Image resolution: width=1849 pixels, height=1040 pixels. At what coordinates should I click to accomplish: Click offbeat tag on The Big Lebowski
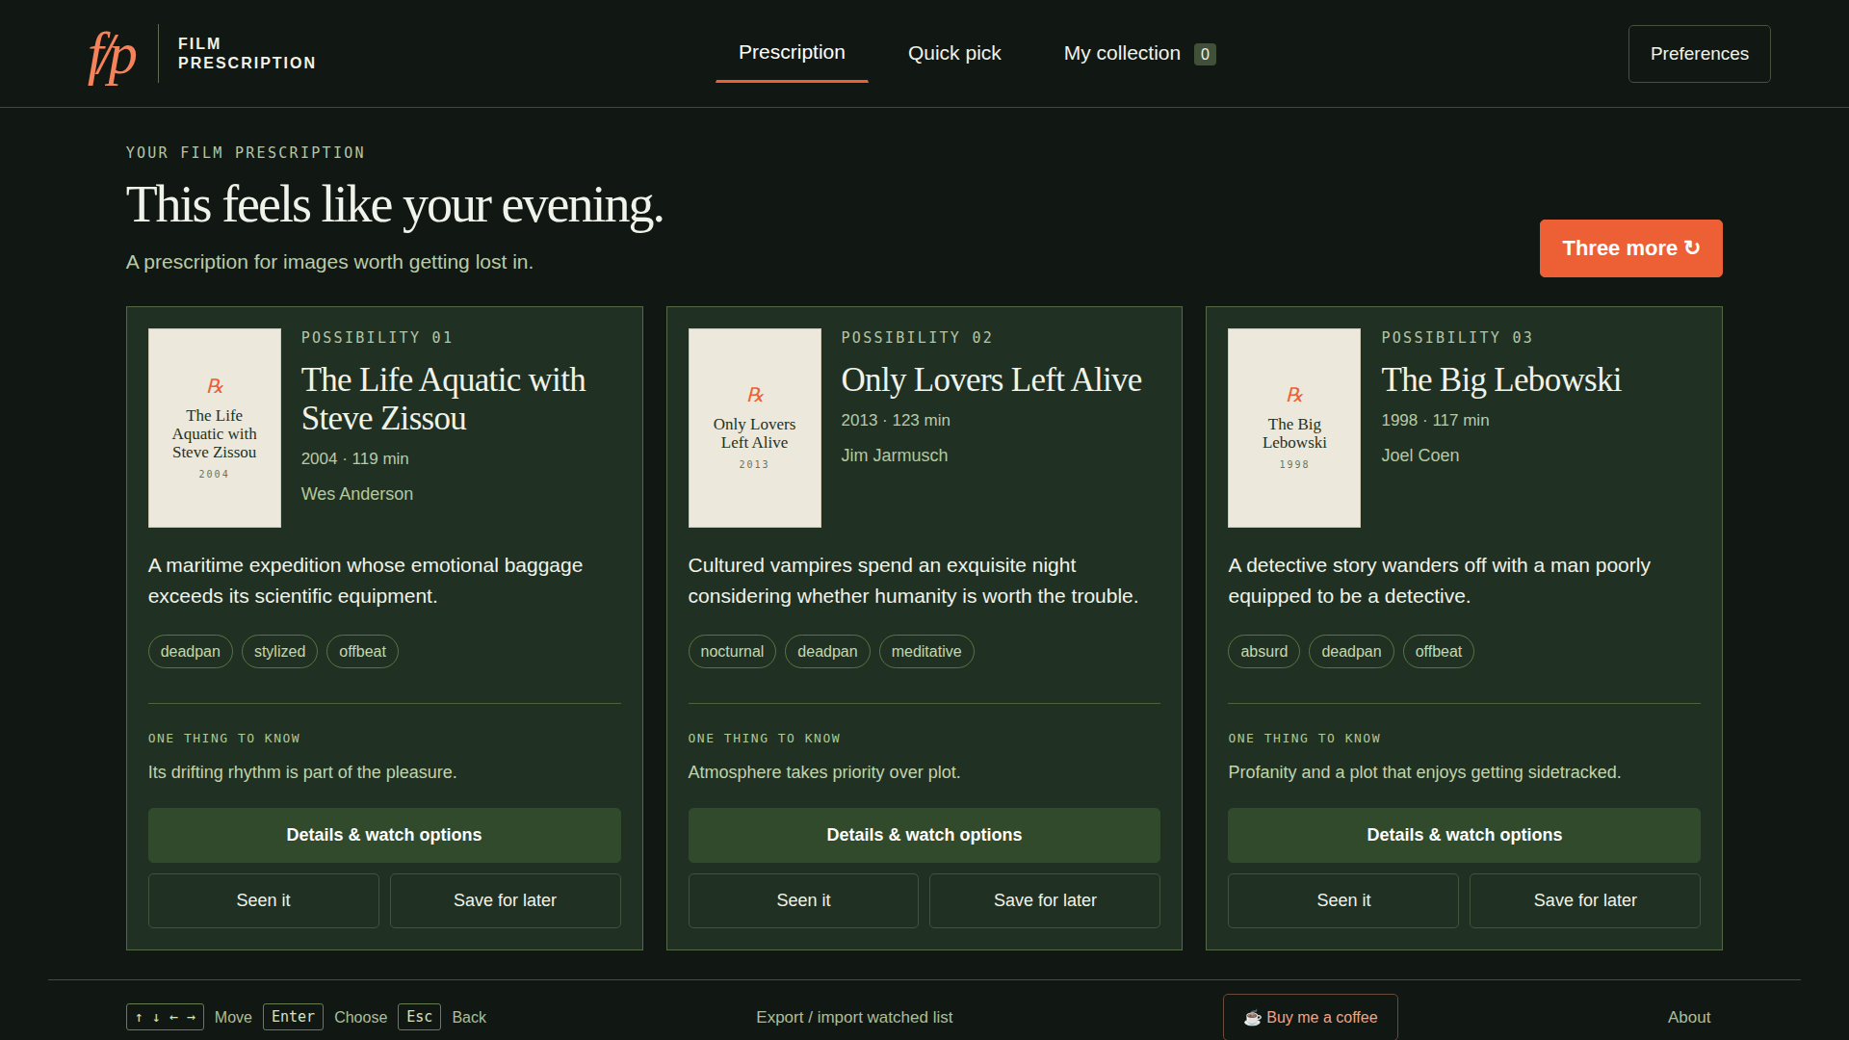(1438, 652)
